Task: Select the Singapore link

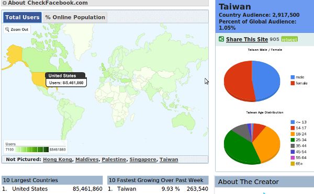Action: pos(143,159)
